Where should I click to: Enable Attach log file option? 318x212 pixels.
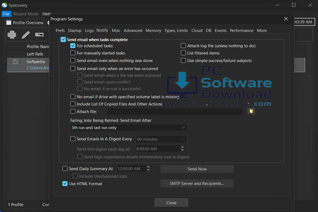coord(183,45)
